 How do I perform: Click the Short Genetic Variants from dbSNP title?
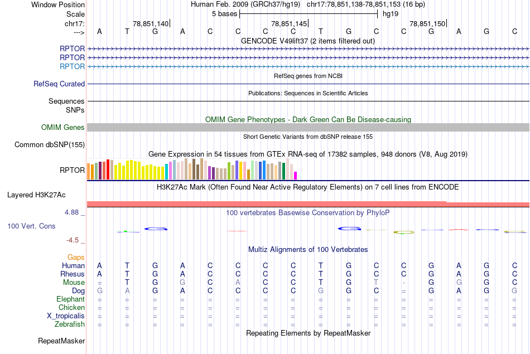point(308,137)
